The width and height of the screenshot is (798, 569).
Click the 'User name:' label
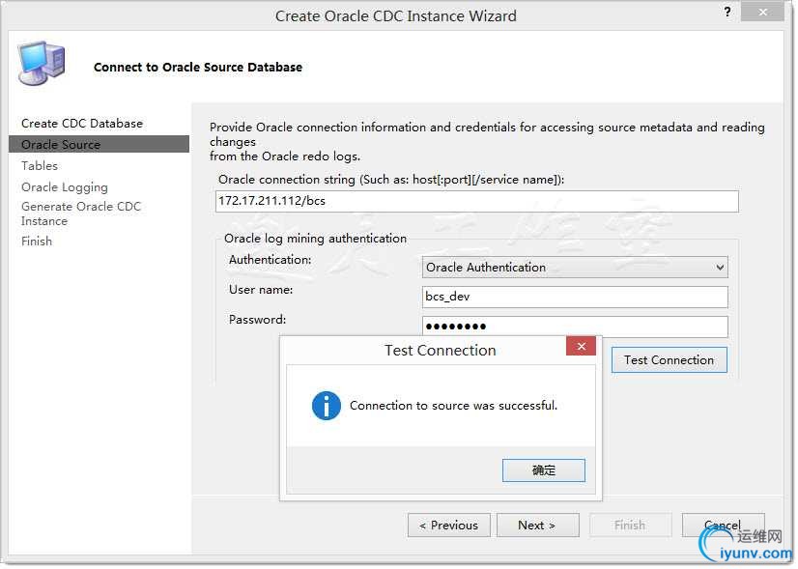[x=261, y=290]
